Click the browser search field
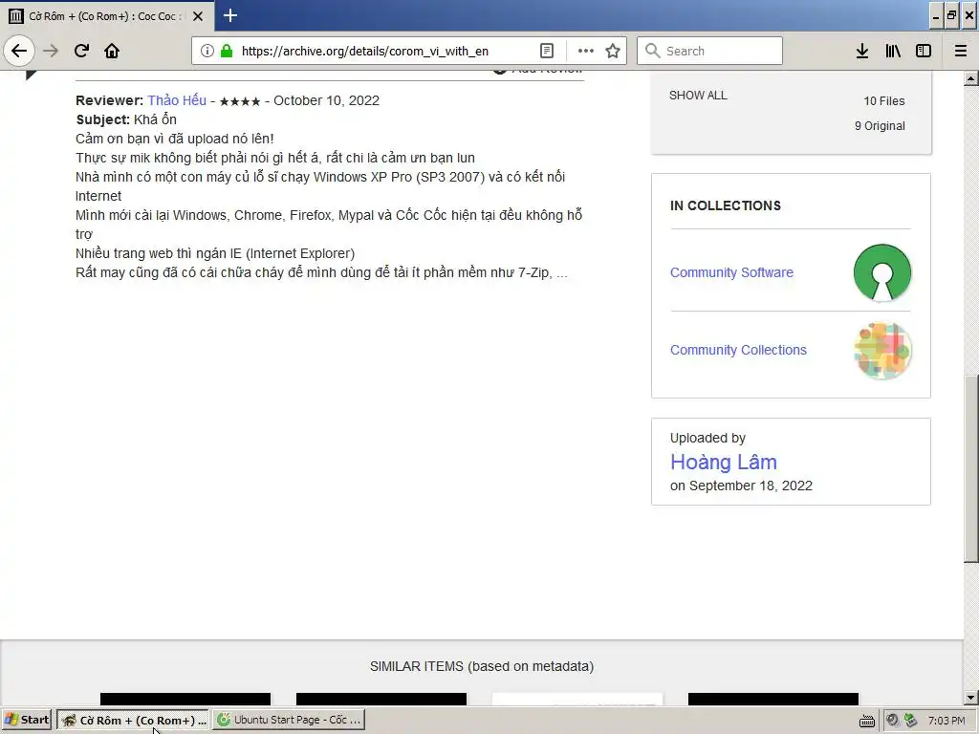The image size is (979, 734). click(710, 51)
